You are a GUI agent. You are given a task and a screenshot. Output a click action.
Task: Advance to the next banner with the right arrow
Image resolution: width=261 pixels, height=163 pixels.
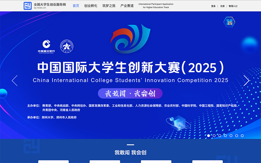tap(246, 81)
